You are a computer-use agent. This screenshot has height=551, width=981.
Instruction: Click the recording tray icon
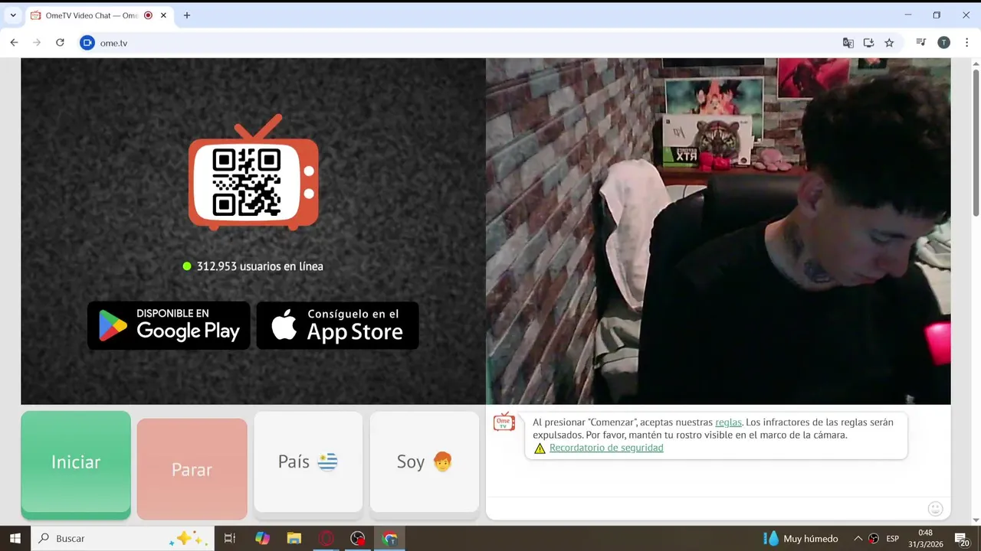point(874,539)
